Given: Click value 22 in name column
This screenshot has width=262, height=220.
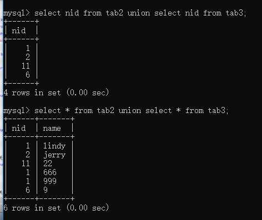Looking at the screenshot, I should coord(48,163).
